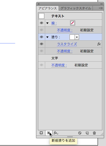106x146 pixels.
Task: Click the Add New Stroke icon
Action: [41, 133]
